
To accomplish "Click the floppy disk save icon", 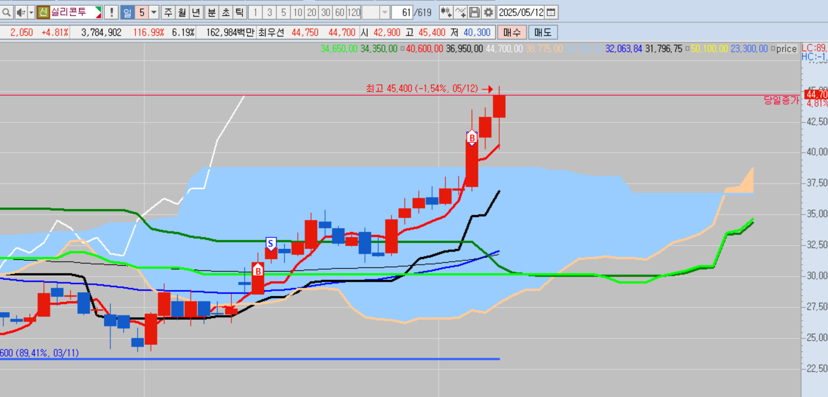I will pos(474,12).
